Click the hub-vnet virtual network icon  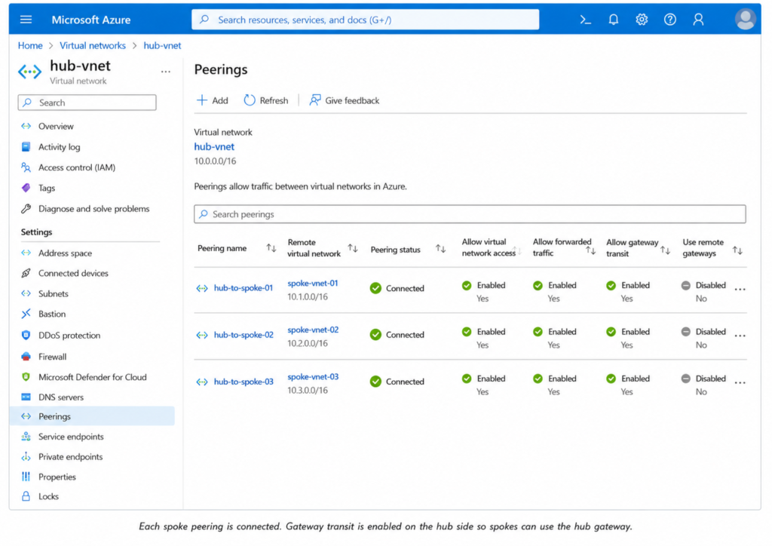tap(29, 72)
